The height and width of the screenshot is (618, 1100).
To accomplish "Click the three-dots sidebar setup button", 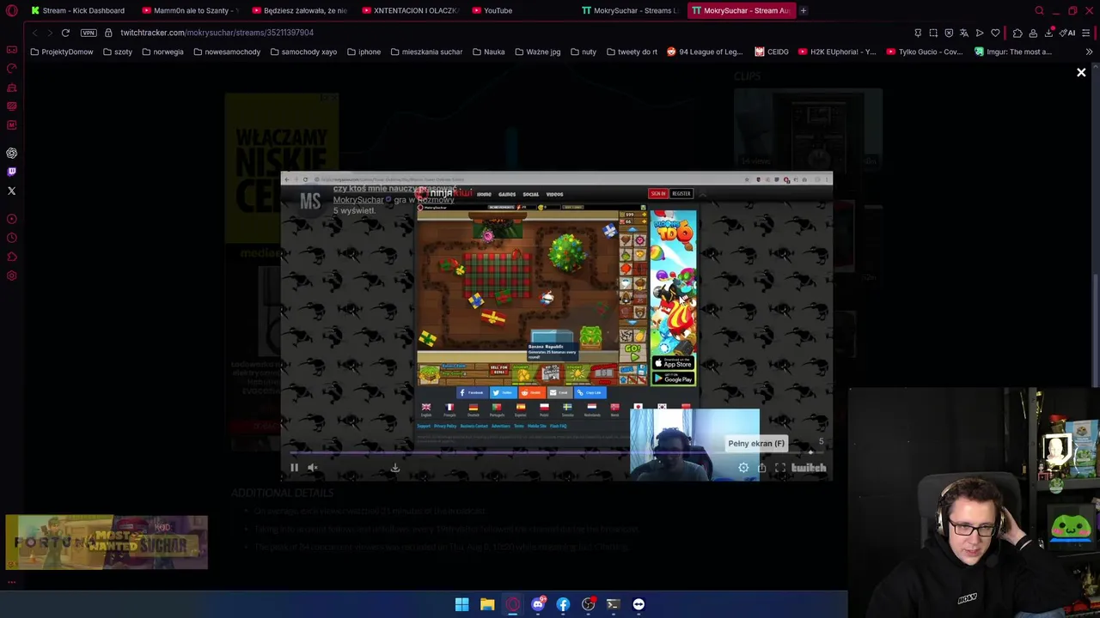I will 12,582.
